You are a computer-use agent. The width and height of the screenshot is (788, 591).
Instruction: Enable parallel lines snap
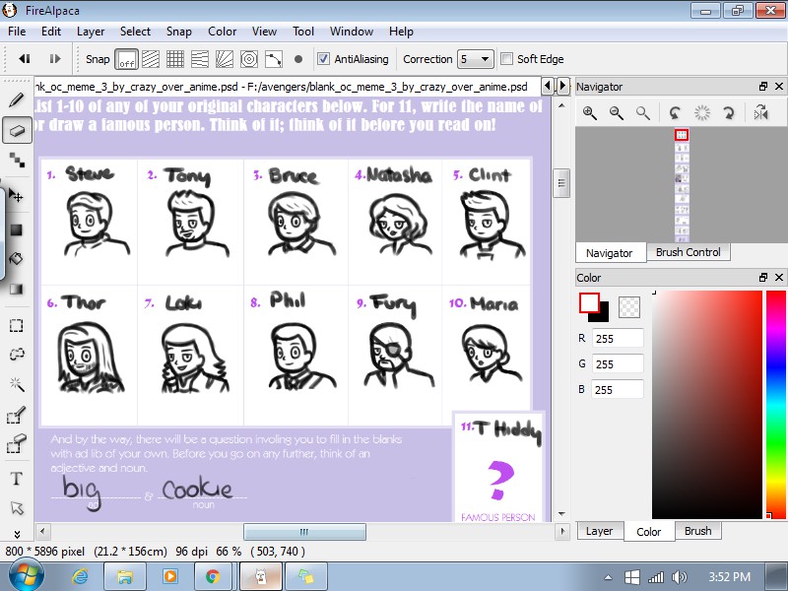151,59
